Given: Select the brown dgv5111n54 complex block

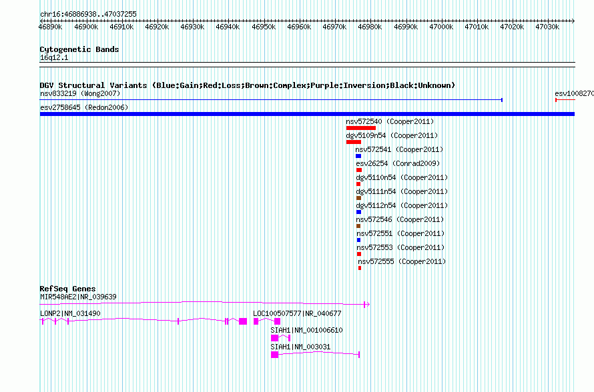Looking at the screenshot, I should pyautogui.click(x=359, y=198).
